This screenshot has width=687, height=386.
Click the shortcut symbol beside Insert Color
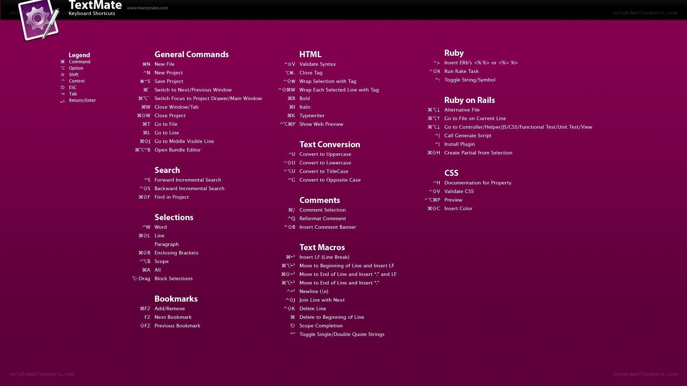click(x=434, y=209)
